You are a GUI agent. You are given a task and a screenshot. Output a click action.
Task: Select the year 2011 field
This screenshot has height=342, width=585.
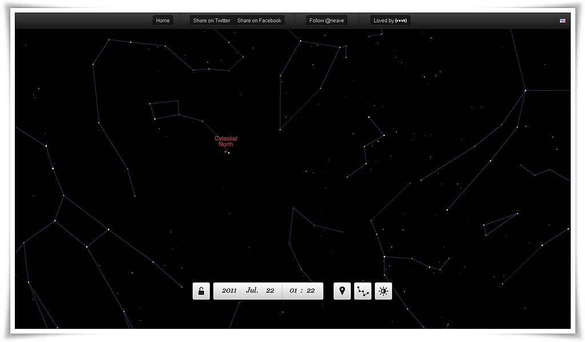(229, 291)
